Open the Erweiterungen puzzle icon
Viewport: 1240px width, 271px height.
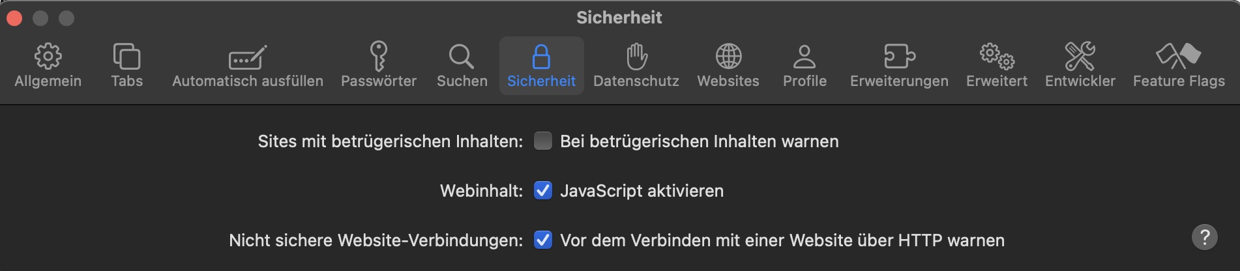coord(899,57)
